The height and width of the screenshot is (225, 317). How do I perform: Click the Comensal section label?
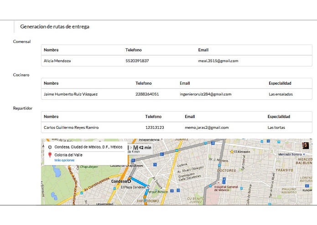pos(22,41)
